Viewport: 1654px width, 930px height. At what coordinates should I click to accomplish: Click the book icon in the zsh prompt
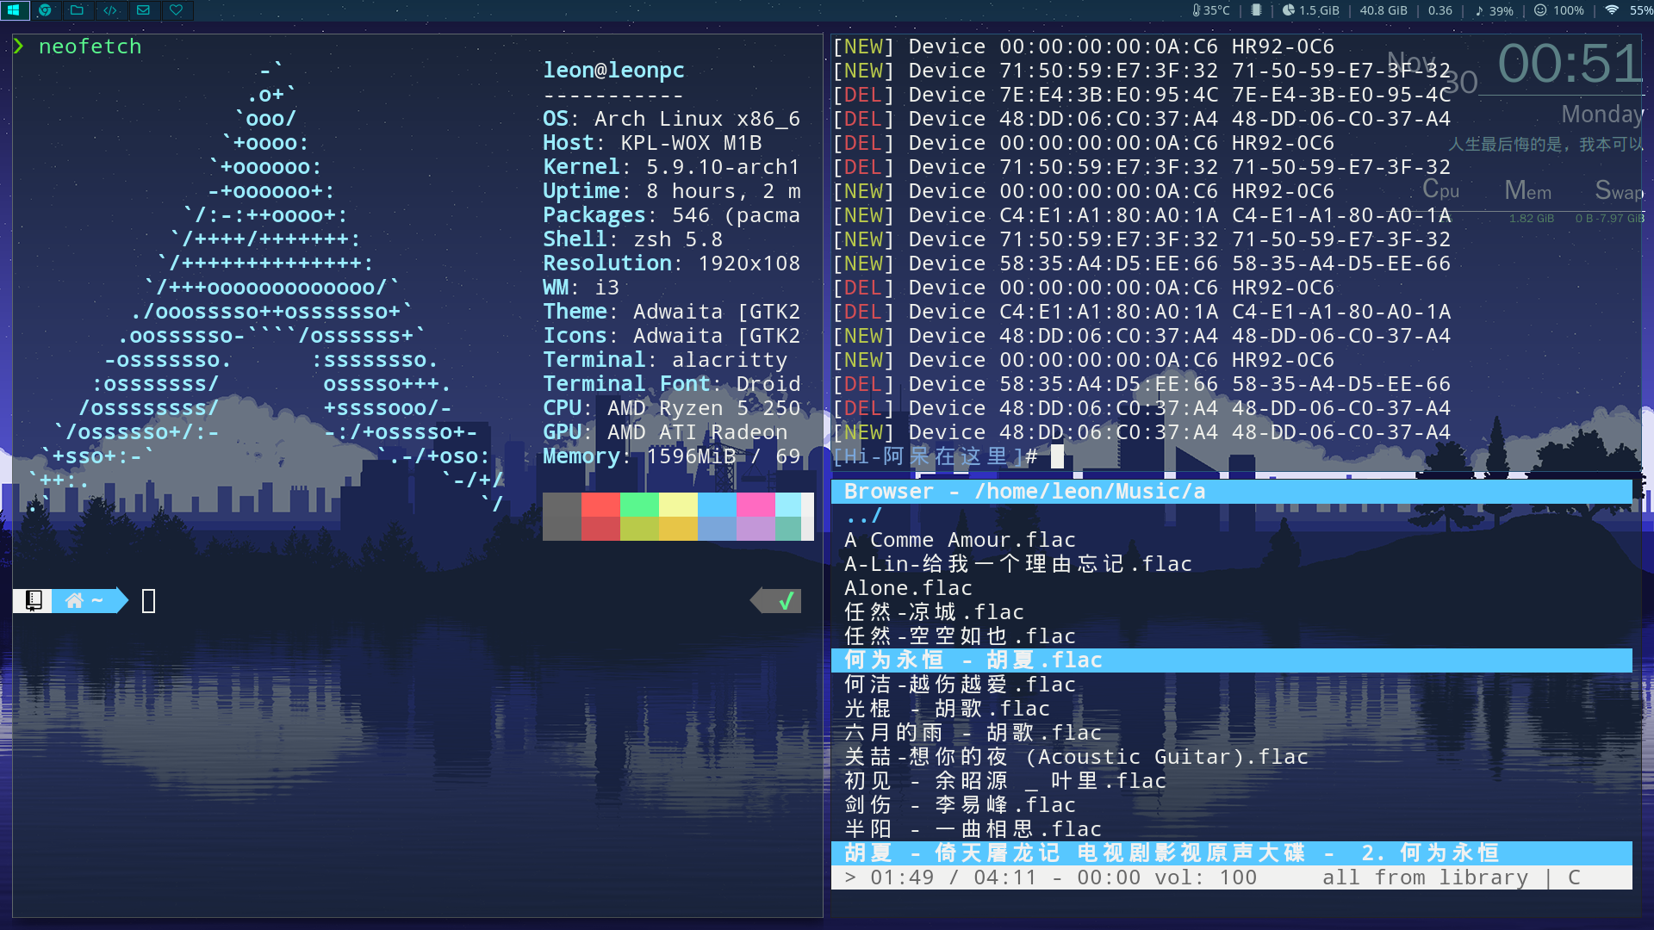tap(34, 600)
